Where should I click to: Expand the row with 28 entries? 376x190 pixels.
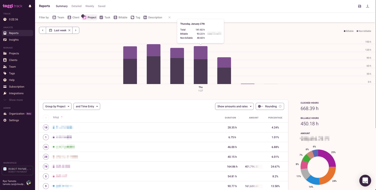[46, 157]
